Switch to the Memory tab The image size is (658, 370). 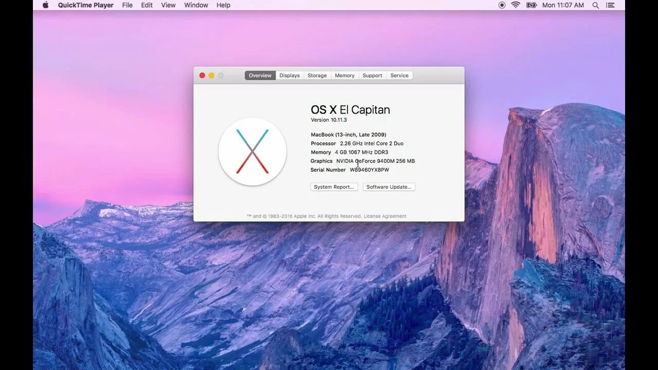pos(344,76)
